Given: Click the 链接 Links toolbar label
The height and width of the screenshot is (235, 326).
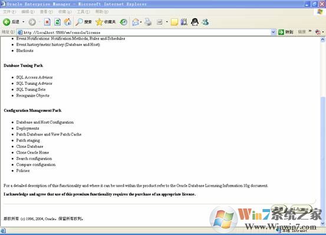Looking at the screenshot, I should click(302, 32).
